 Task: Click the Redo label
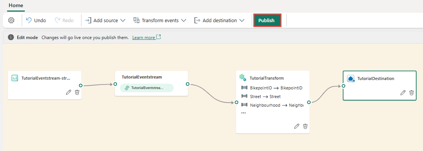[x=68, y=21]
